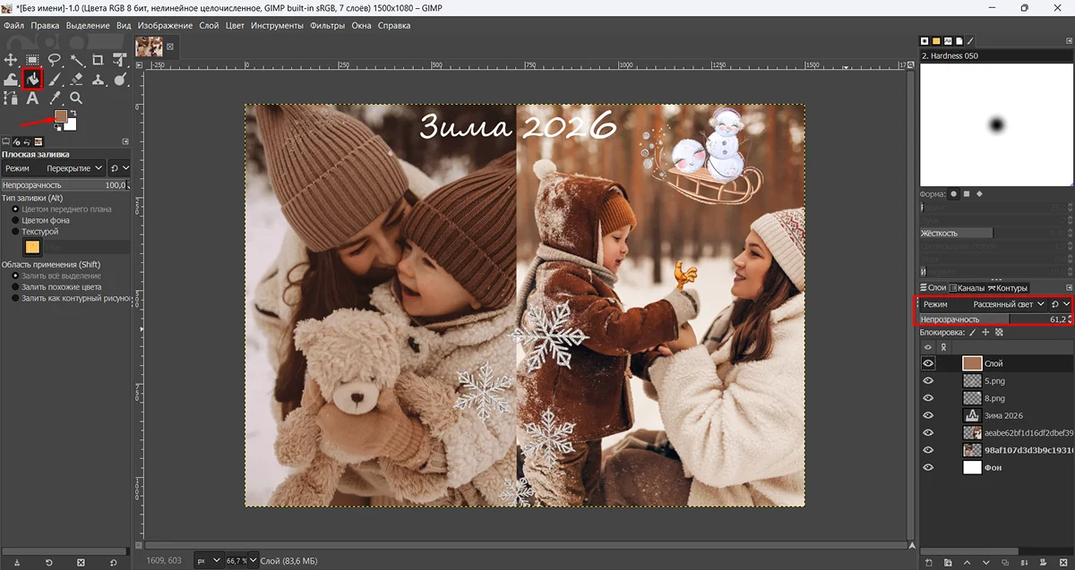The image size is (1075, 570).
Task: Hide the 'Зима 2026' text layer
Action: (x=928, y=415)
